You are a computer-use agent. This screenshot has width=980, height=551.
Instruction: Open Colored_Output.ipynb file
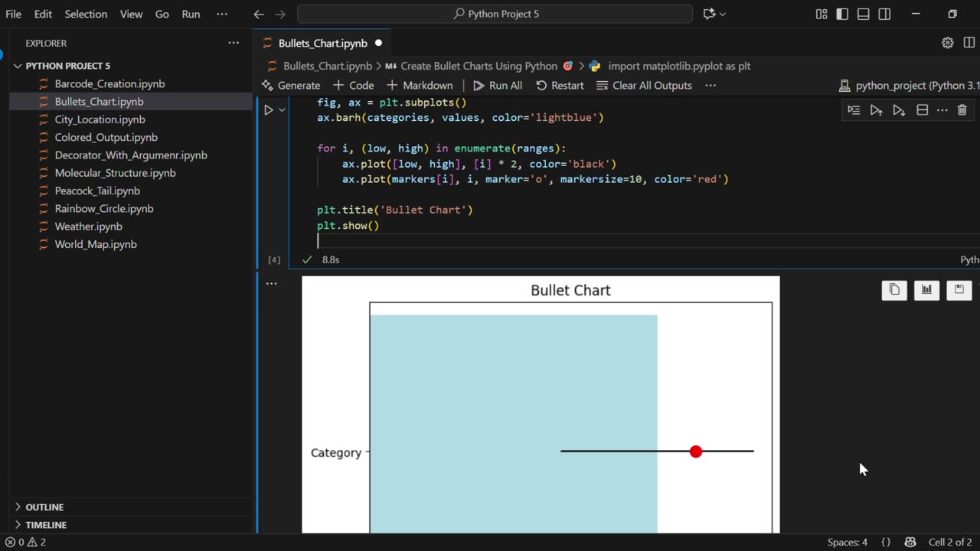coord(106,137)
